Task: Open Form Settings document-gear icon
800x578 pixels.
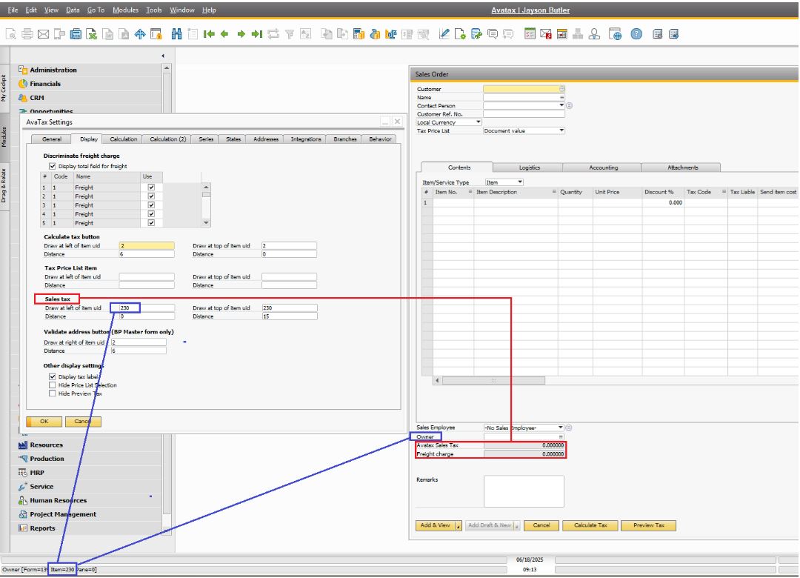Action: click(x=460, y=34)
